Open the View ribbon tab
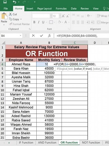Screen dimensions: 109x146 (x=96, y=8)
